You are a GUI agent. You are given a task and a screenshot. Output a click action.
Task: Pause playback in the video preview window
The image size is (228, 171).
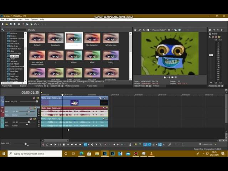169,77
